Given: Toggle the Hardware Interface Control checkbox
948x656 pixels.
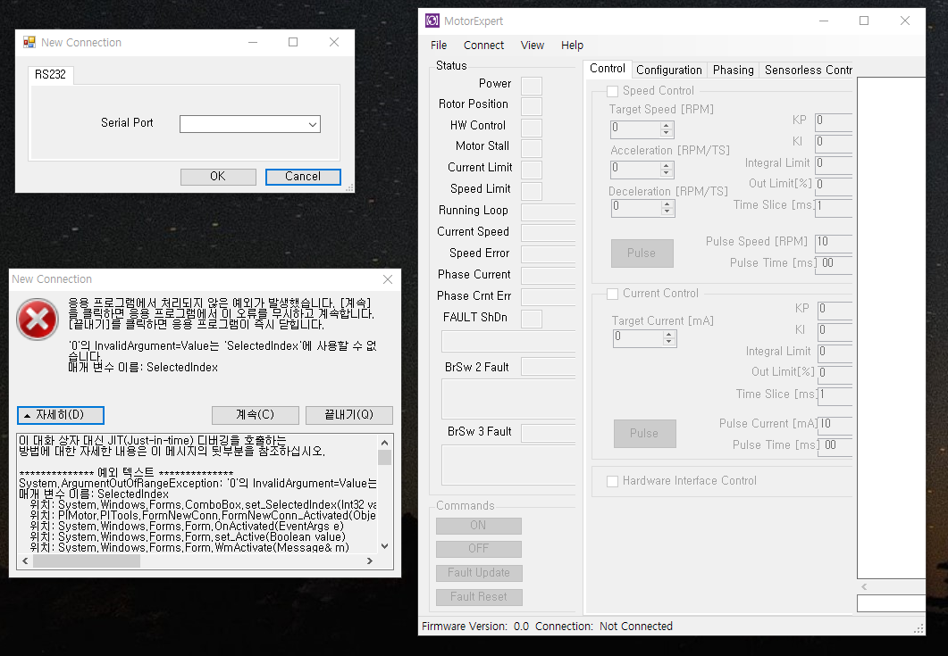Looking at the screenshot, I should pos(612,481).
